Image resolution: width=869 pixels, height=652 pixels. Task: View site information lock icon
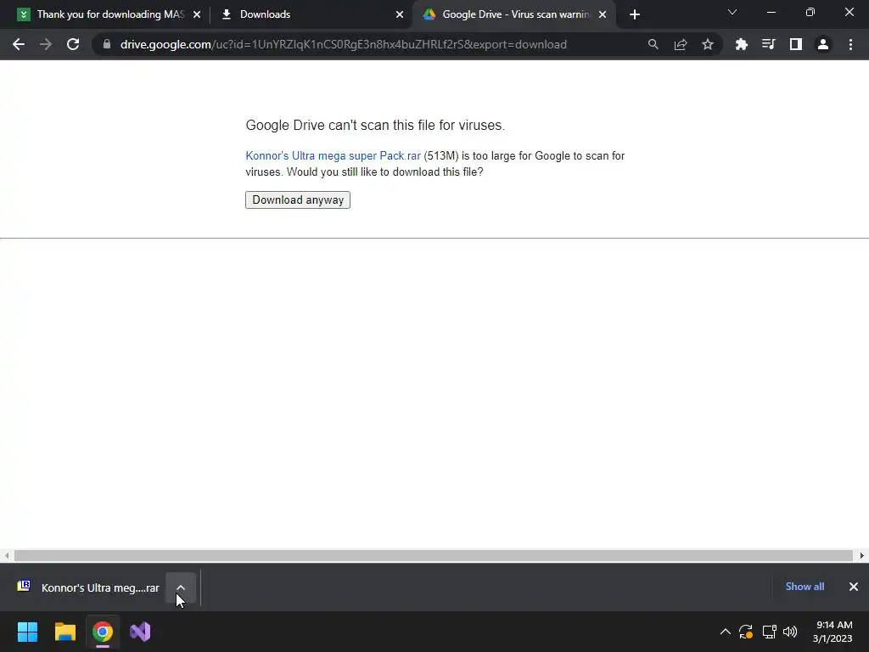click(107, 44)
